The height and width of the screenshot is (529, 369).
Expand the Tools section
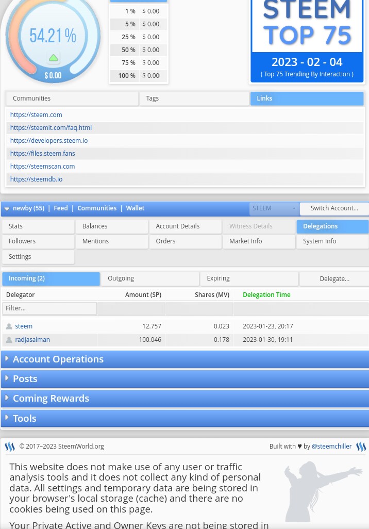(x=185, y=418)
